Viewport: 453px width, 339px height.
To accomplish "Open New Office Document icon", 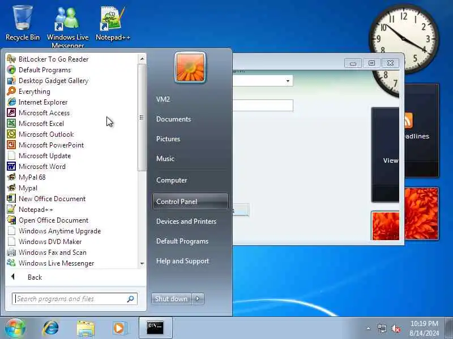I will pos(11,199).
